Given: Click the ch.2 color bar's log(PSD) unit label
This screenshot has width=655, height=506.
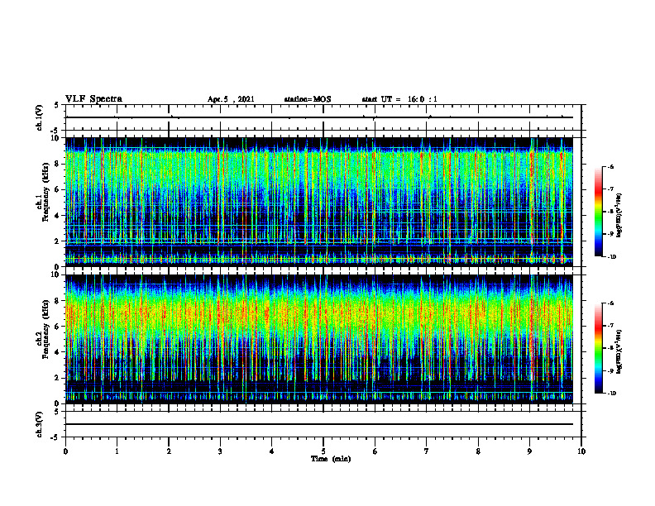Looking at the screenshot, I should (x=619, y=351).
